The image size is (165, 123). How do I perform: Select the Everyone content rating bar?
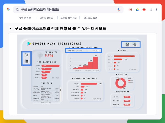[x=89, y=84]
